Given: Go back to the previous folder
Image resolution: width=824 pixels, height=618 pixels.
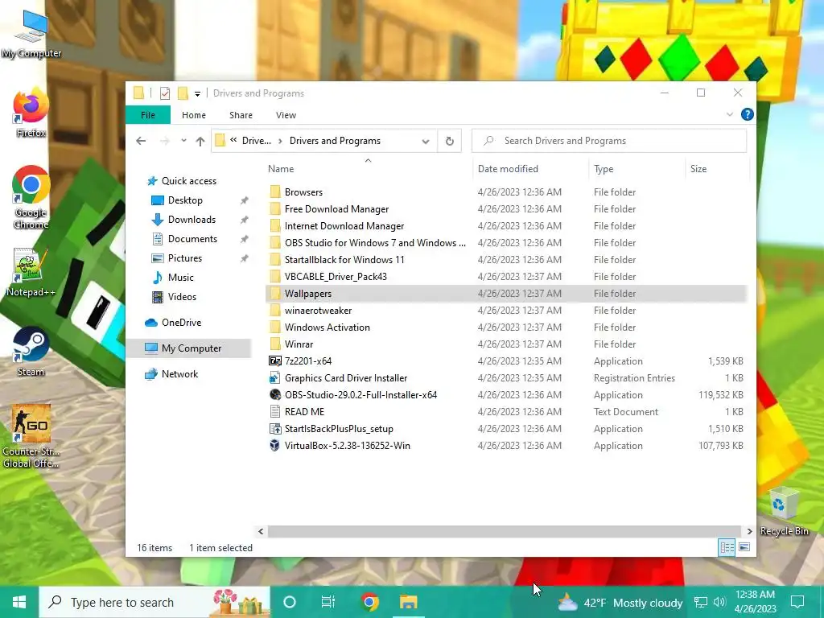Looking at the screenshot, I should pyautogui.click(x=141, y=141).
